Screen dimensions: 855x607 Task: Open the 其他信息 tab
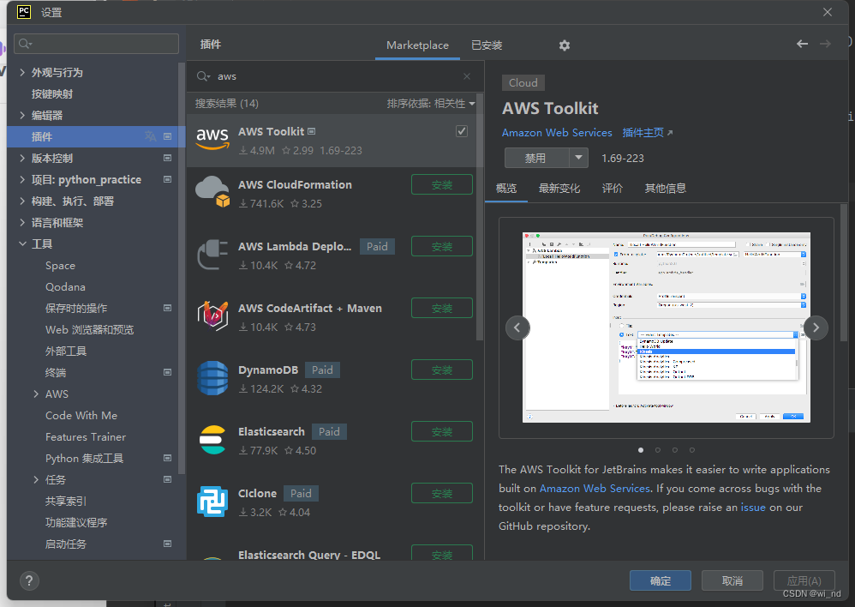point(666,189)
